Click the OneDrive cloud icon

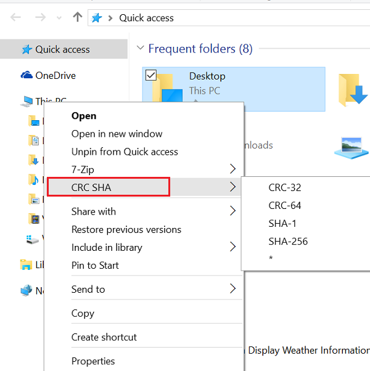click(x=27, y=75)
